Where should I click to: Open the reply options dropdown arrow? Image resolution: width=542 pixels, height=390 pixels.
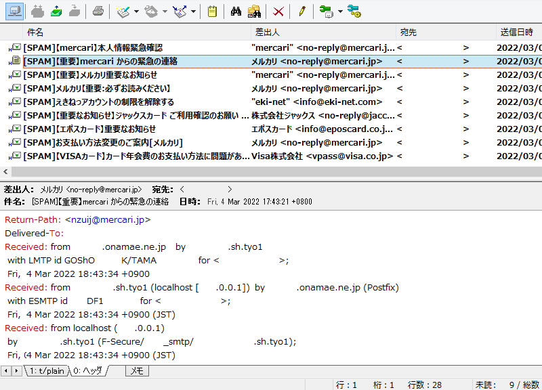click(x=165, y=12)
